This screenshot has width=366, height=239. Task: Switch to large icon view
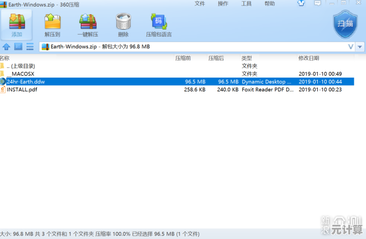click(18, 47)
